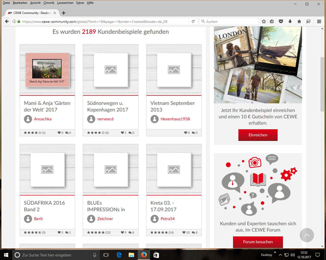326x260 pixels.
Task: Close the CEWE Community tab
Action: tap(55, 13)
